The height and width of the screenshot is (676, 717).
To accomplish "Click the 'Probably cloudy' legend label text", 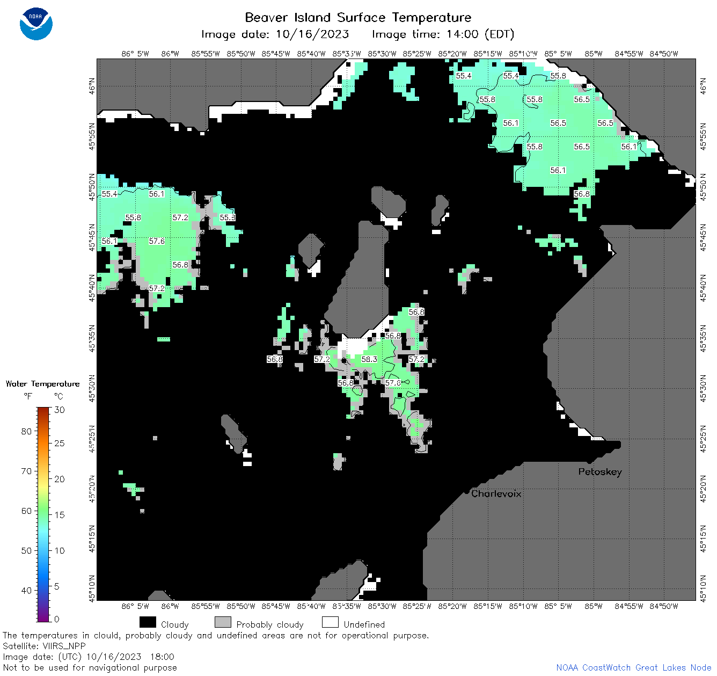I will click(x=270, y=624).
